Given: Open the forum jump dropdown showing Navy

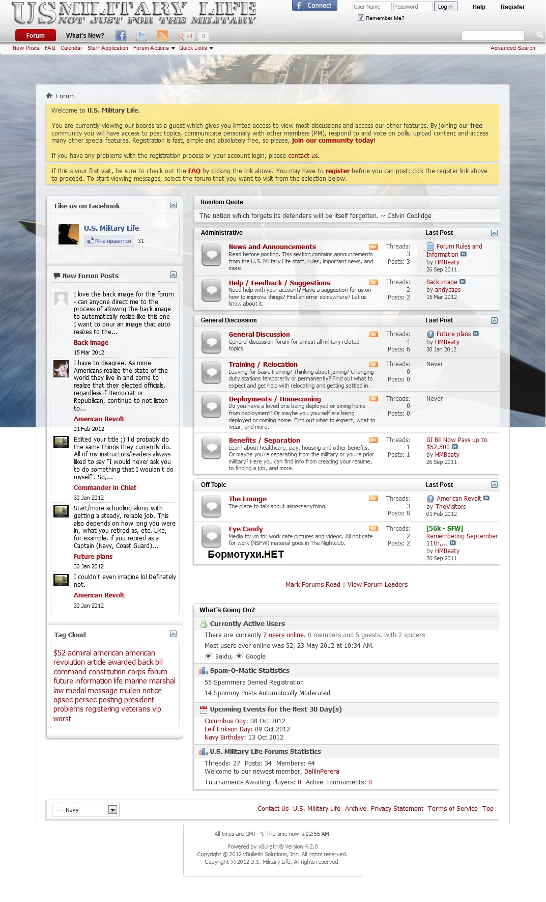Looking at the screenshot, I should coord(85,810).
